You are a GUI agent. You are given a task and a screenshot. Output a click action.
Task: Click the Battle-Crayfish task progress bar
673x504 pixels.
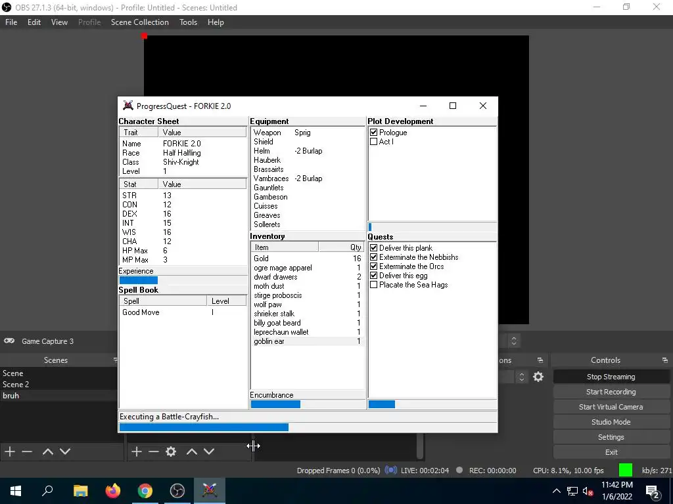coord(308,427)
